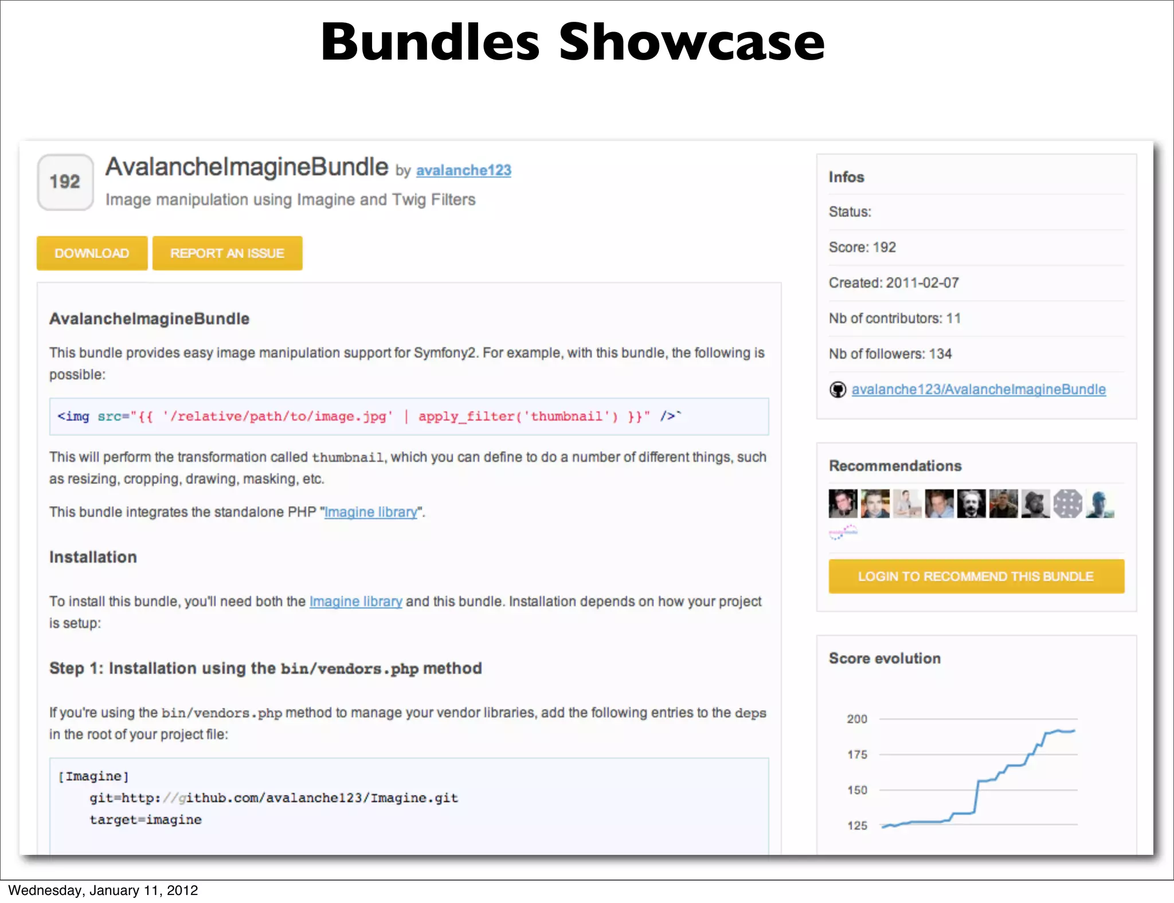Open avatar of man in blue shirt and tie
The width and height of the screenshot is (1174, 903).
(x=939, y=504)
